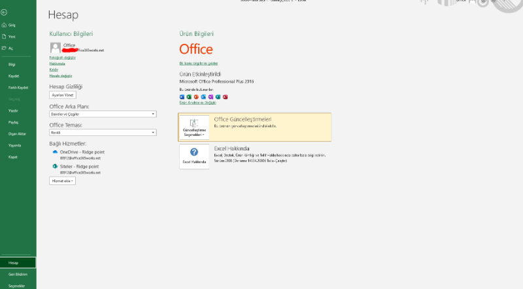Open the Bilgi page
This screenshot has height=289, width=523.
12,65
